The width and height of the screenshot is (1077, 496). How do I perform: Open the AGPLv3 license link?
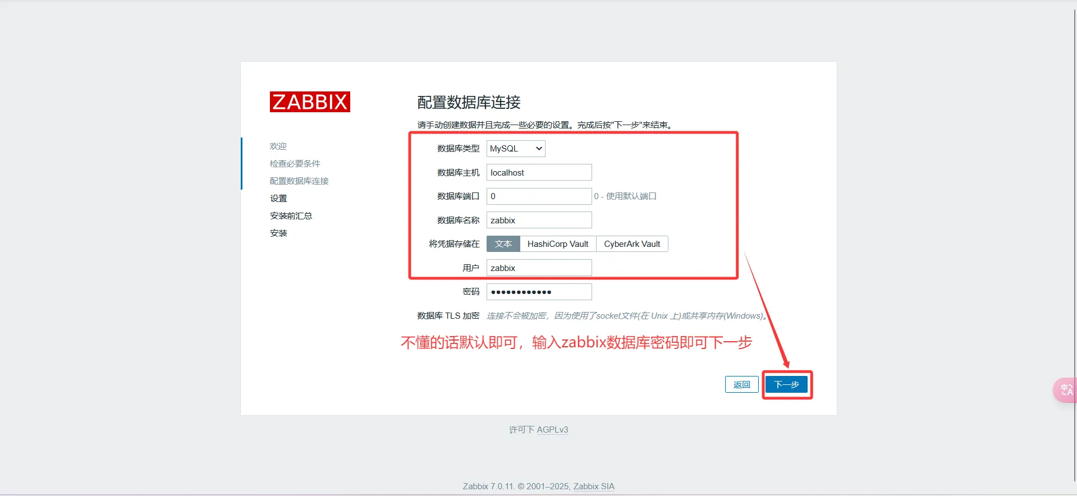pos(552,430)
